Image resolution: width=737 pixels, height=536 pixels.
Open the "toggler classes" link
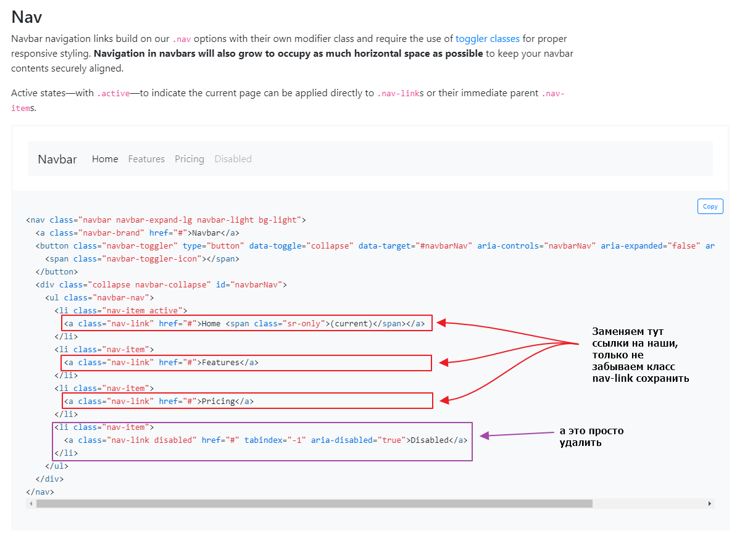(487, 38)
